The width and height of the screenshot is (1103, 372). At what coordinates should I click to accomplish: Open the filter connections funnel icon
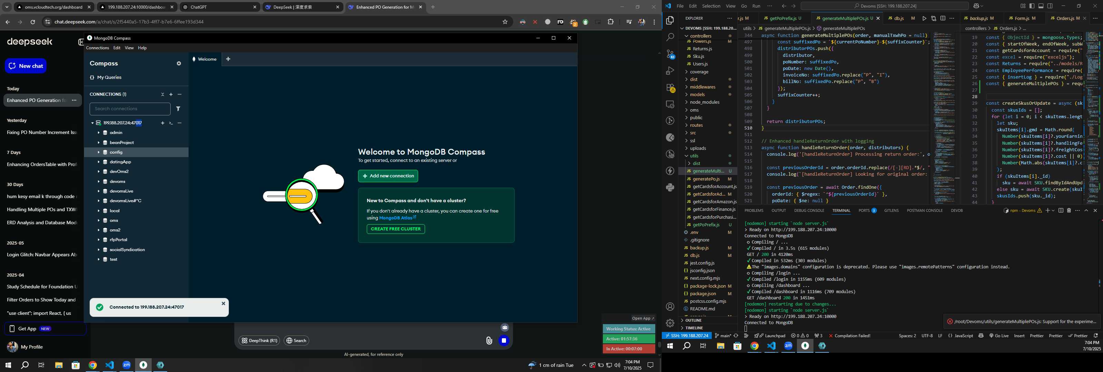[178, 109]
